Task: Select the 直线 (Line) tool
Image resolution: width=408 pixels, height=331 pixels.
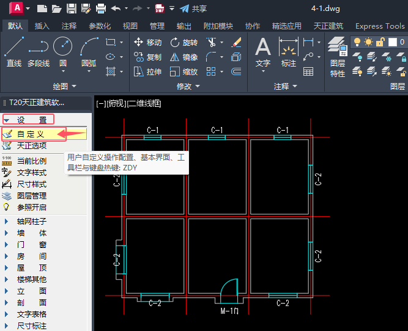Action: coord(14,52)
